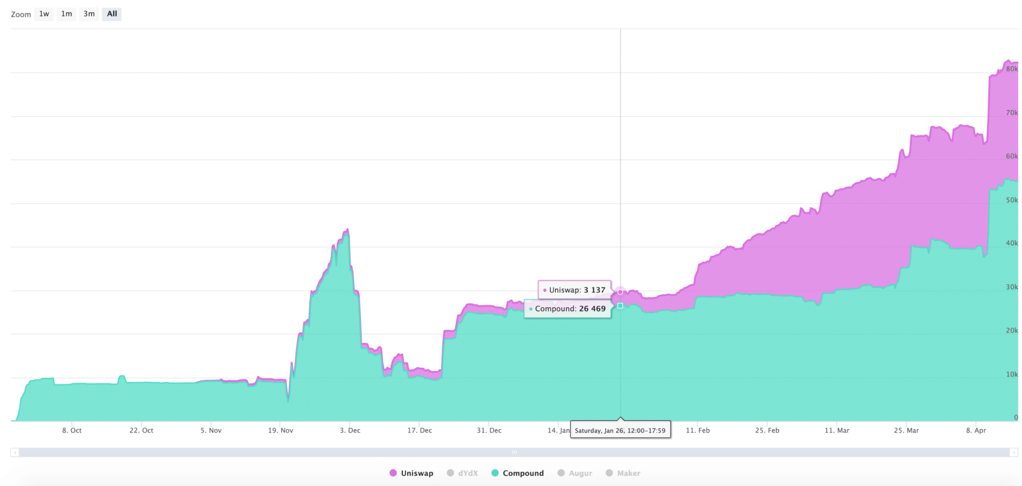Select the 3m zoom preset
Screen dimensions: 1022x486
point(89,14)
